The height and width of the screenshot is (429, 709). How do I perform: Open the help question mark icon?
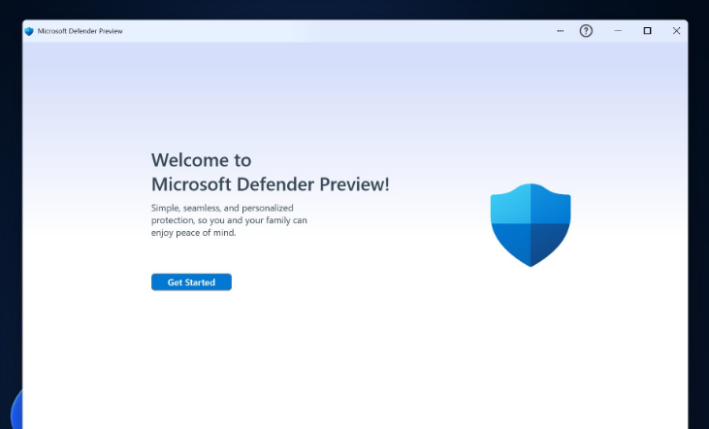pyautogui.click(x=586, y=31)
